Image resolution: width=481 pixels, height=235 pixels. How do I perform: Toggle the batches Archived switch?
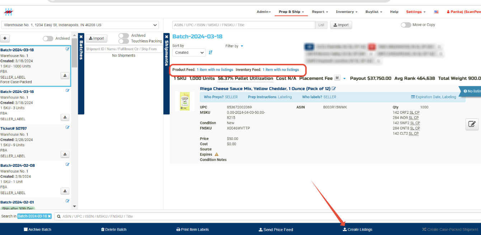coord(48,38)
